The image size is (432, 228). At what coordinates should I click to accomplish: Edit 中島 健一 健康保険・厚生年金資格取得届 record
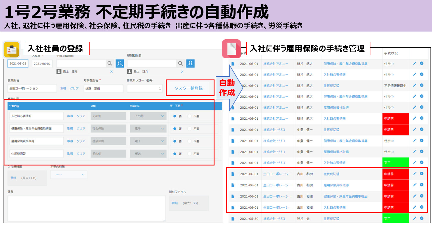414,140
